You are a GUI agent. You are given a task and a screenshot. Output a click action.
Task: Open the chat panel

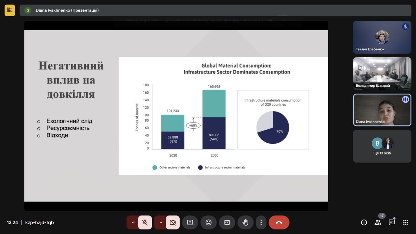pyautogui.click(x=392, y=223)
